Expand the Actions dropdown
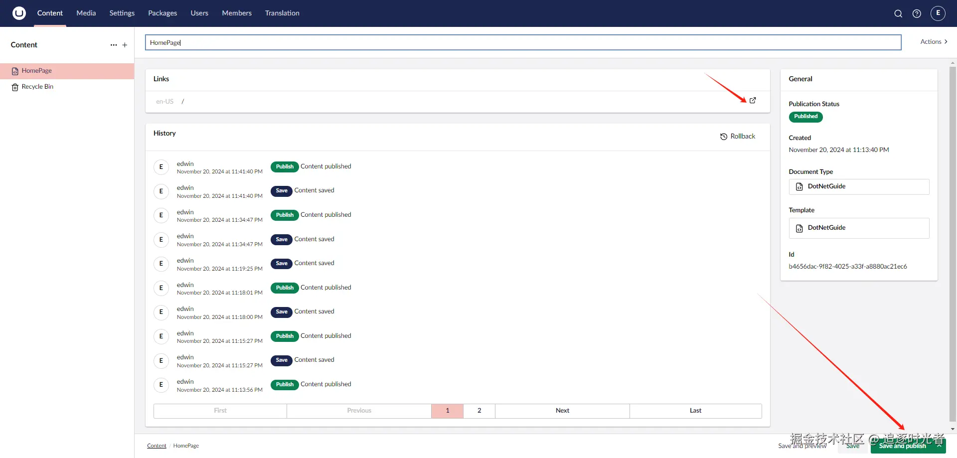 (934, 42)
